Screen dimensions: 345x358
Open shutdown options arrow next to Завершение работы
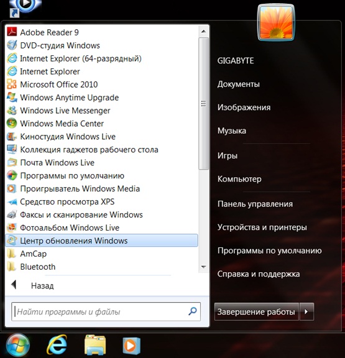(306, 311)
